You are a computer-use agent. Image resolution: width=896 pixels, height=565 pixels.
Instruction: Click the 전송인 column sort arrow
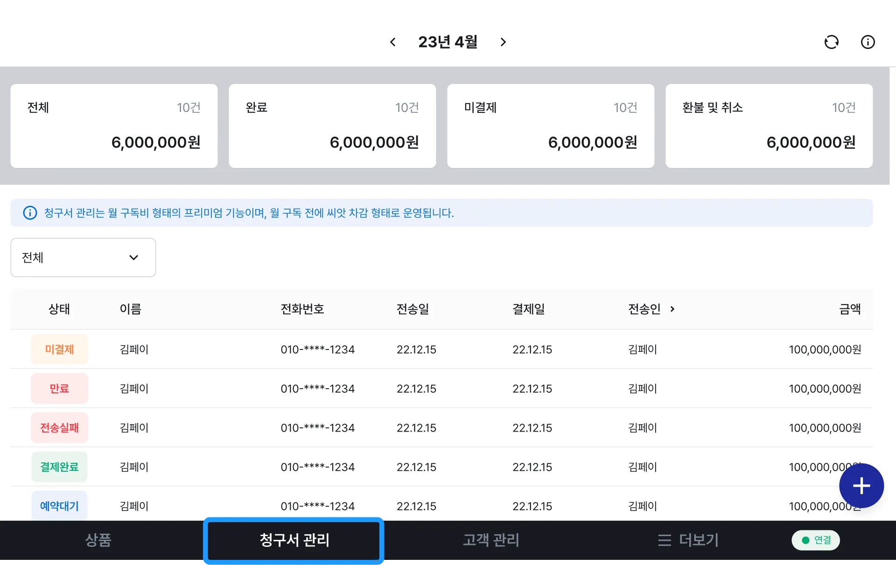click(x=672, y=309)
